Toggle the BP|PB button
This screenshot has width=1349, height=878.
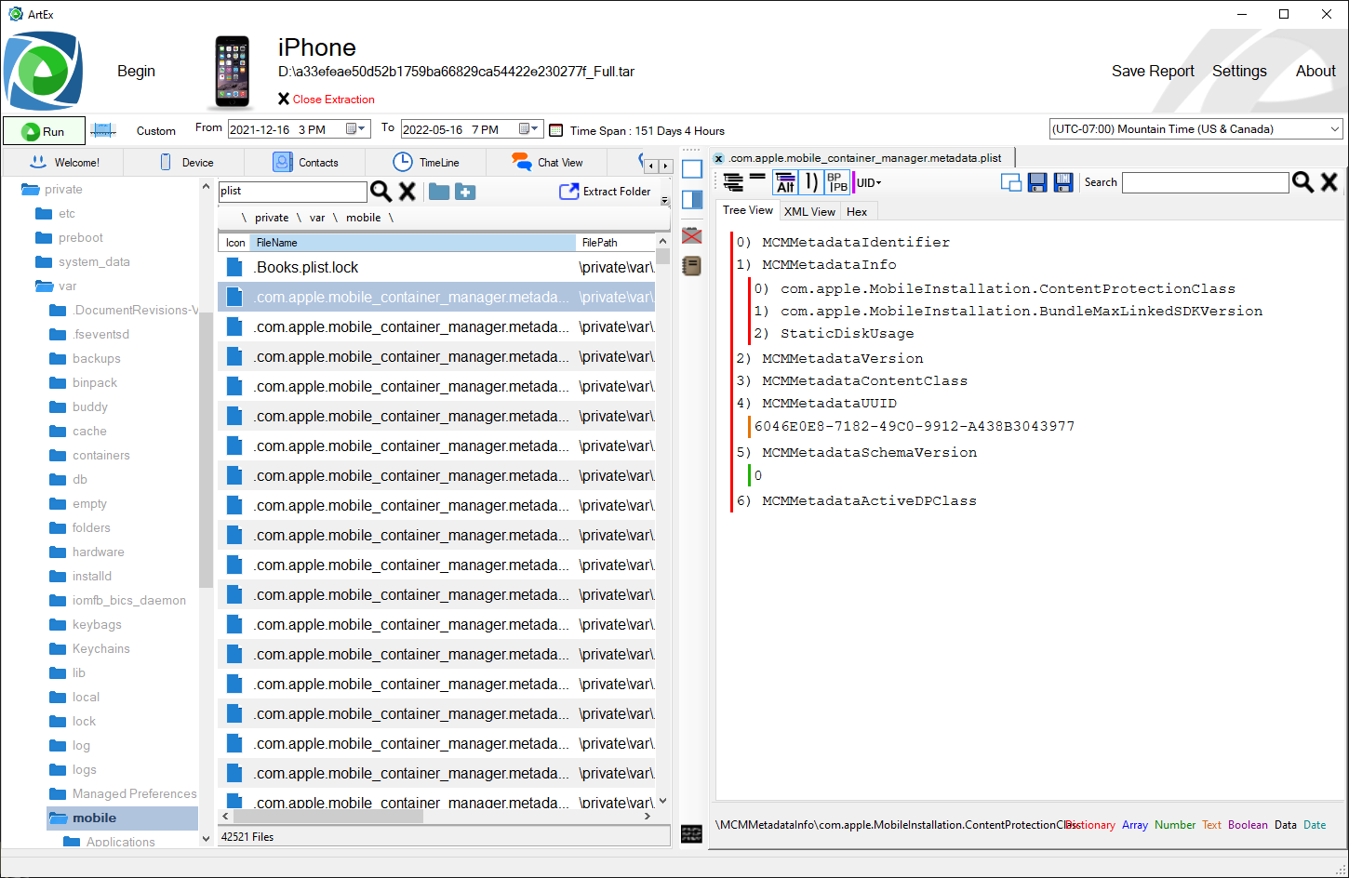click(837, 182)
